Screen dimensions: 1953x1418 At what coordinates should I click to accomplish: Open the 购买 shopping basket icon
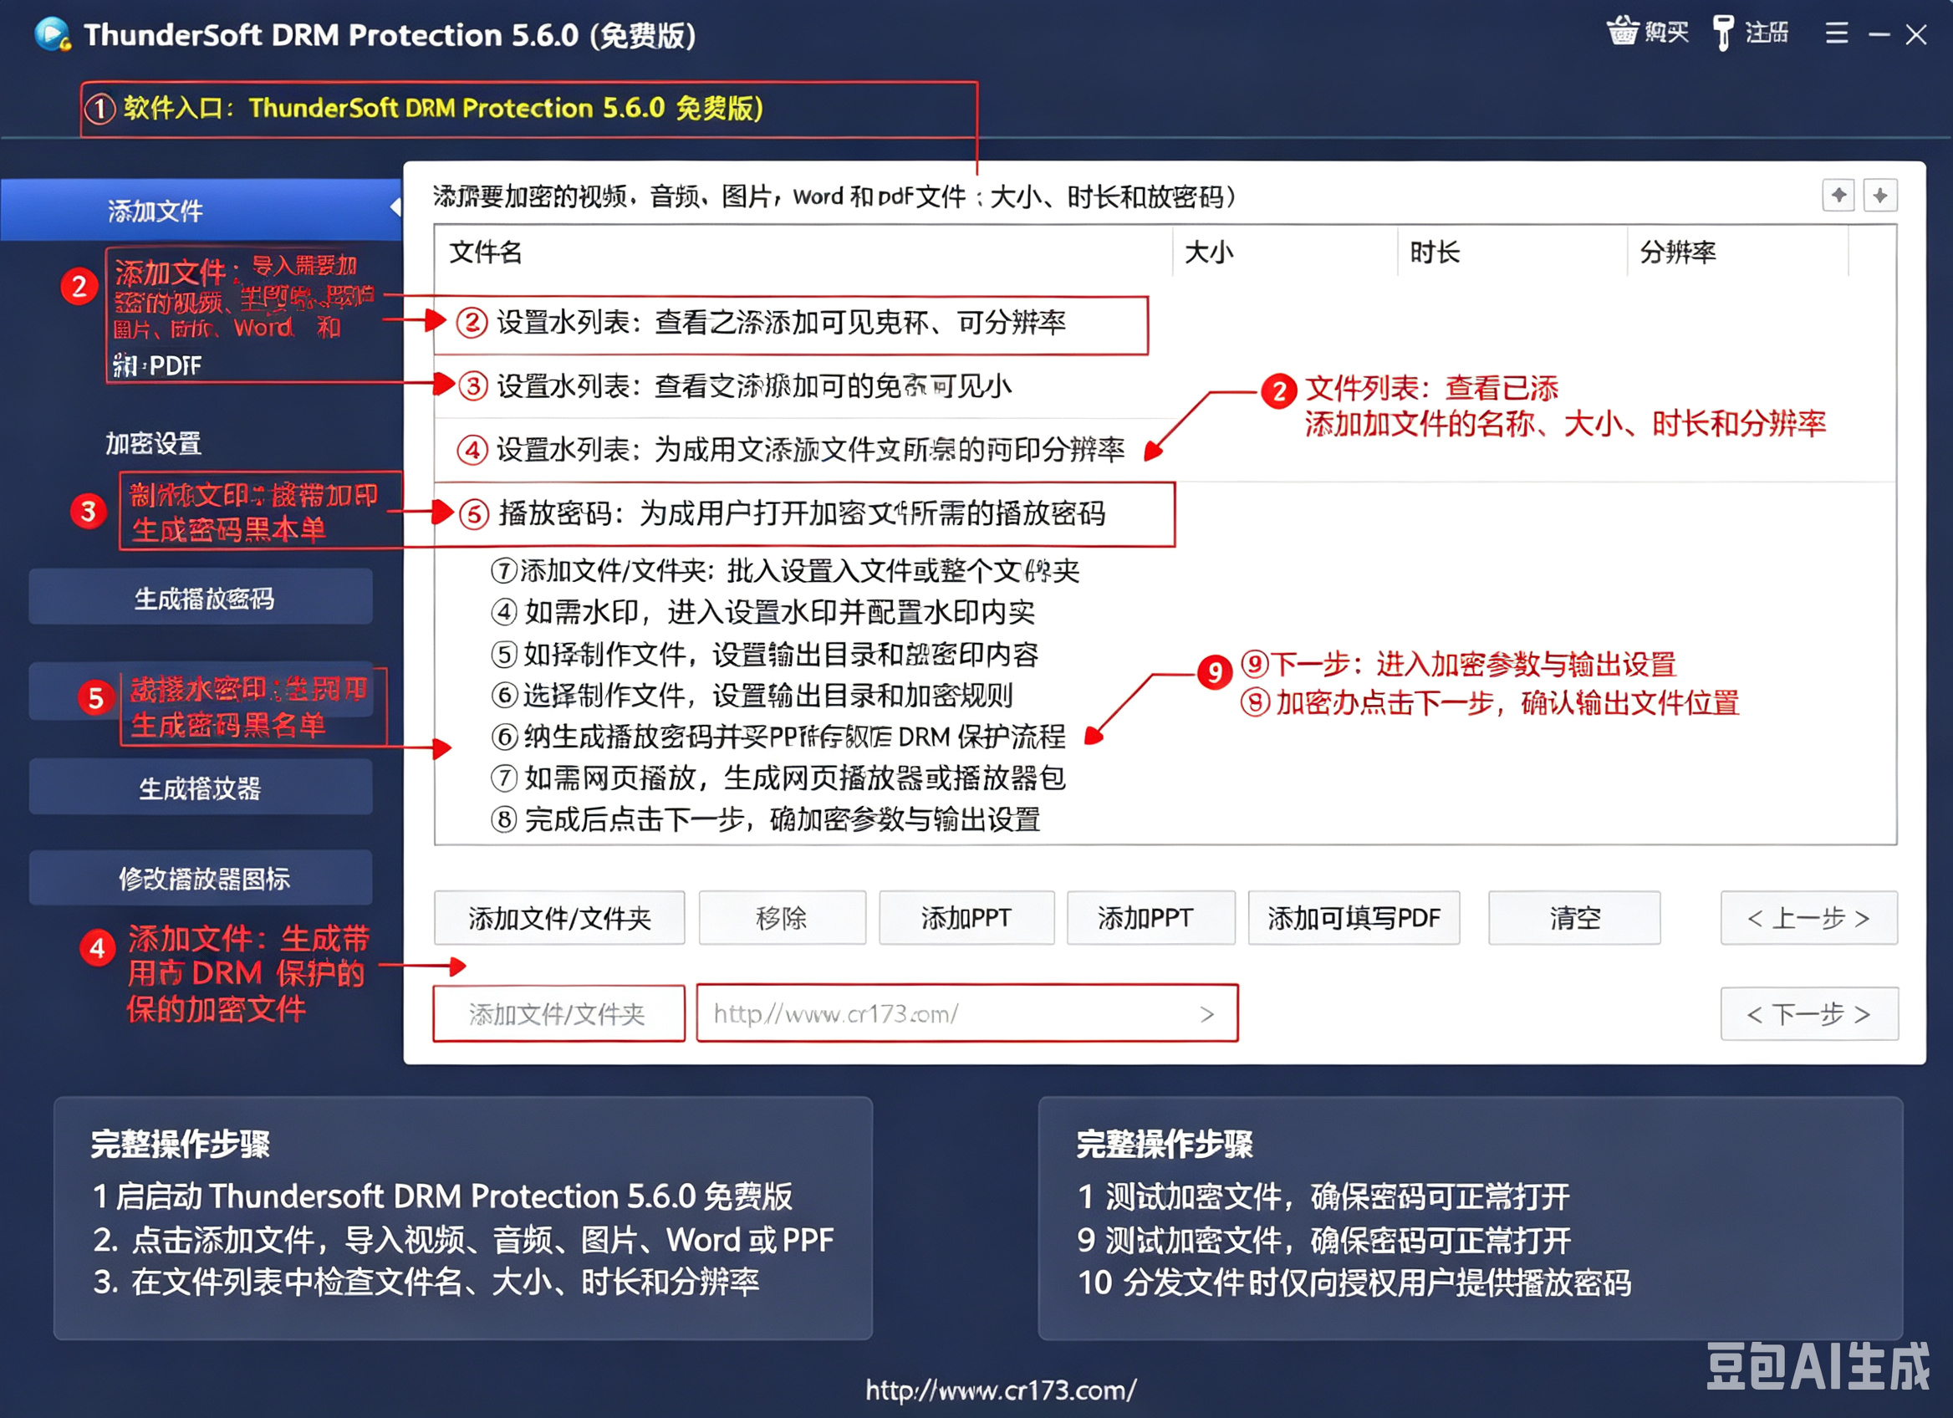coord(1622,32)
